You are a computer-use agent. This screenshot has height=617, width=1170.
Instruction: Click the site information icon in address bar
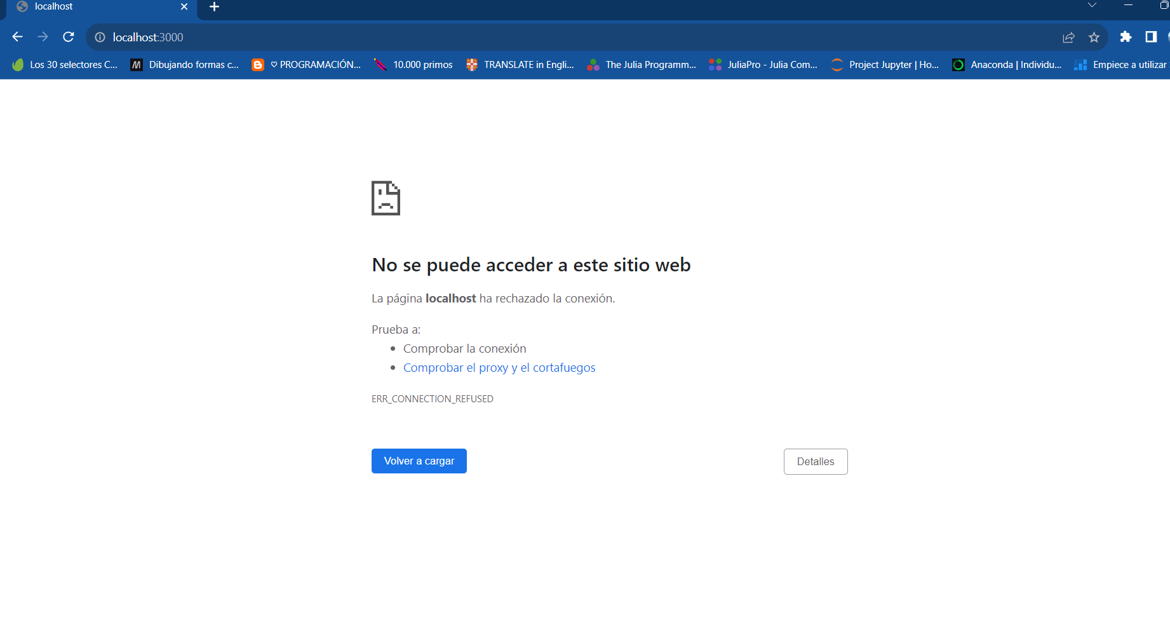coord(100,37)
